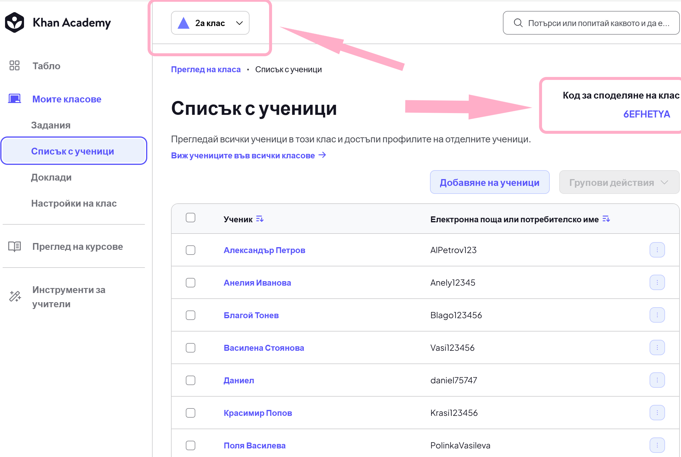Screen dimensions: 681x457
Task: Click Списък с ученици breadcrumb text
Action: (x=288, y=69)
